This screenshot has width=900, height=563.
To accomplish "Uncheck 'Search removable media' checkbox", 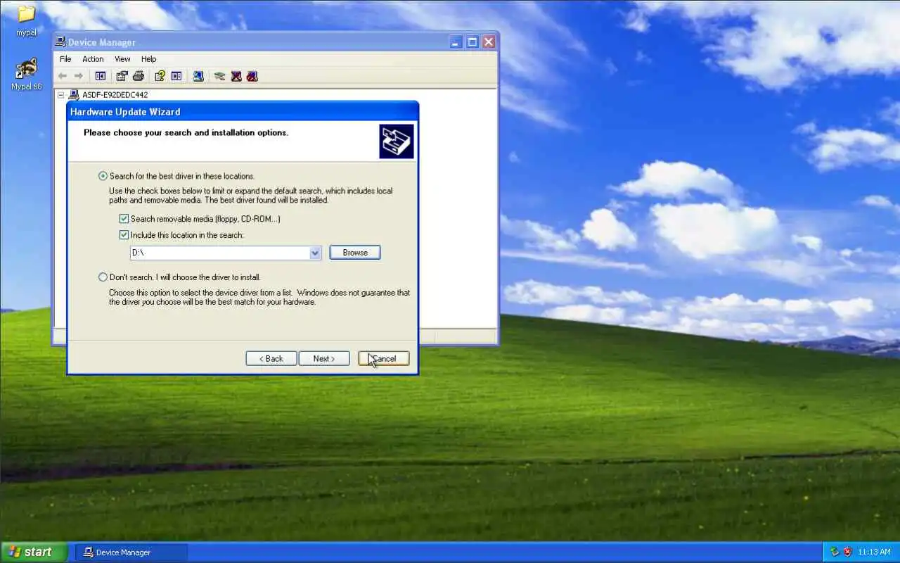I will pos(124,219).
